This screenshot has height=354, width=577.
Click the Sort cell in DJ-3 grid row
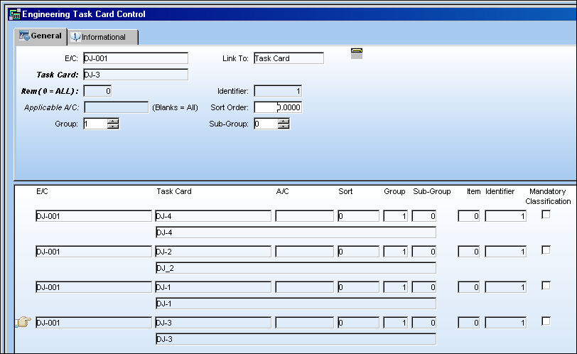[358, 323]
